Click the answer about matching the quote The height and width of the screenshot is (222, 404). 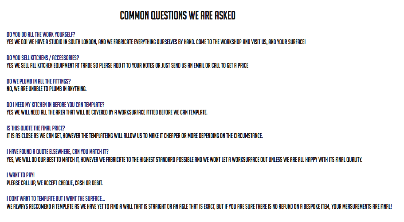click(184, 160)
